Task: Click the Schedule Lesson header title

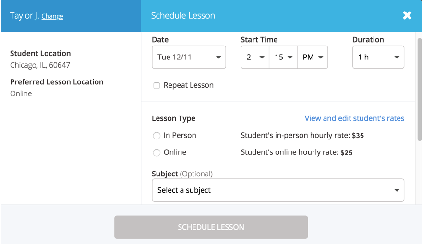Action: [183, 16]
